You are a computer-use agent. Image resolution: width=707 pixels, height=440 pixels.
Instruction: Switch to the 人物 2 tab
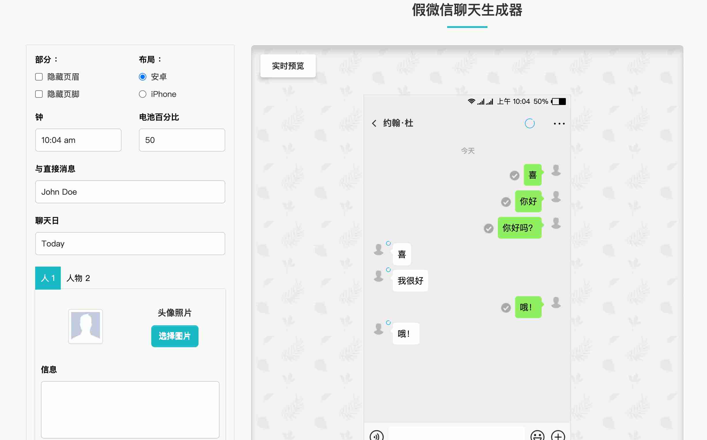78,278
